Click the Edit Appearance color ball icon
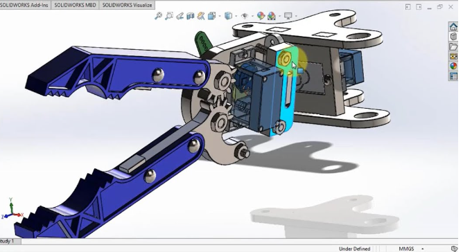463x252 pixels. coord(261,16)
